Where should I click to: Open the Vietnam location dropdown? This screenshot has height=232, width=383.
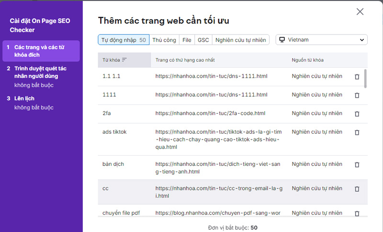pyautogui.click(x=321, y=40)
